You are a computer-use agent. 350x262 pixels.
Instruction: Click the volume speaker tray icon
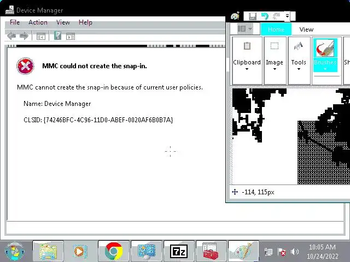(x=295, y=252)
